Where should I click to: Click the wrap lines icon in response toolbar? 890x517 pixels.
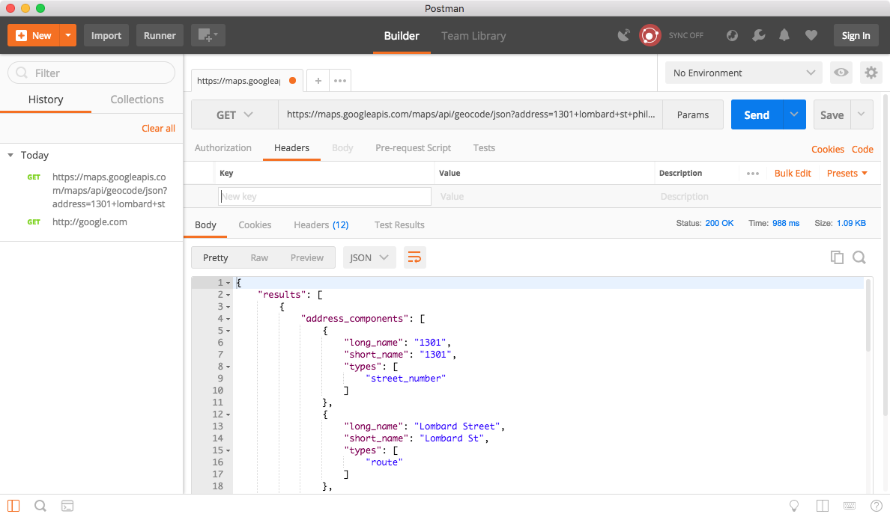[414, 257]
